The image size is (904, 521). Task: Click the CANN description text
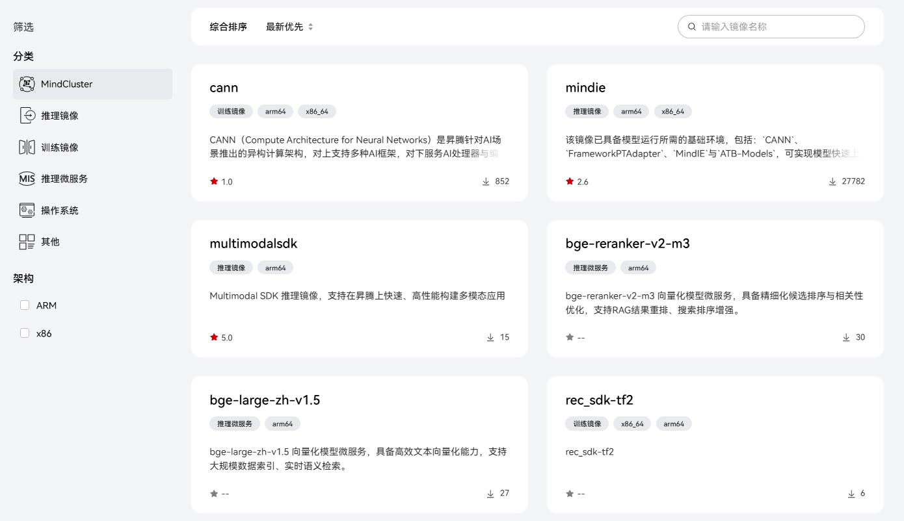pyautogui.click(x=355, y=147)
